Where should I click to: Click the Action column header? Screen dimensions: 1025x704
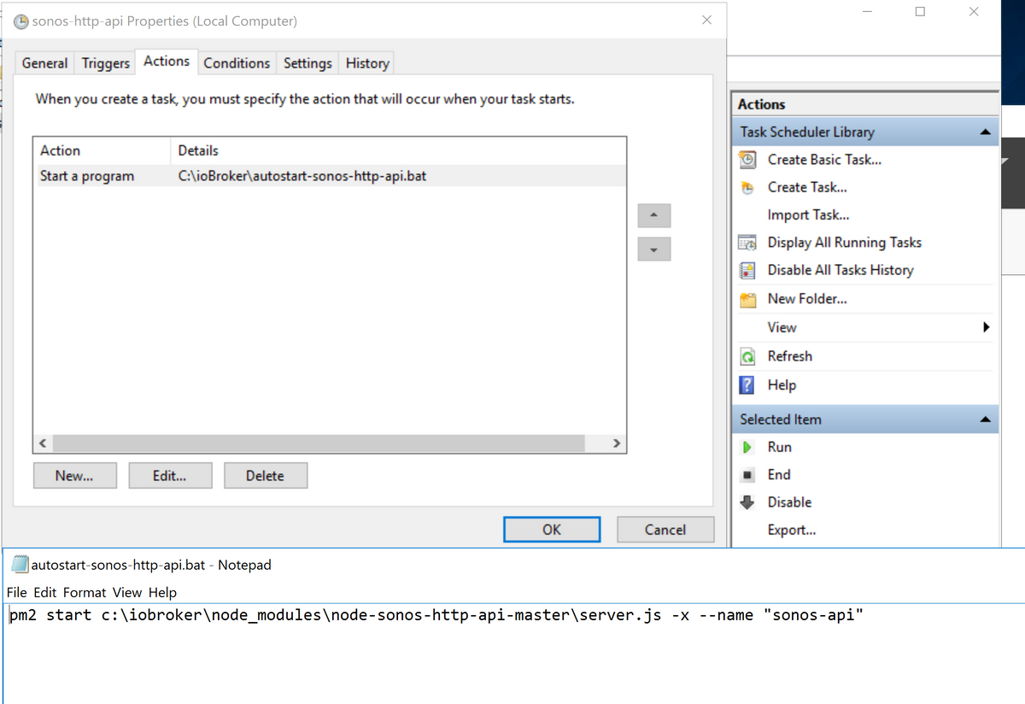point(102,150)
